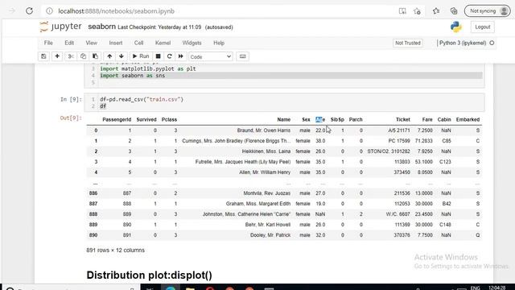
Task: Open the View menu
Action: coord(91,43)
